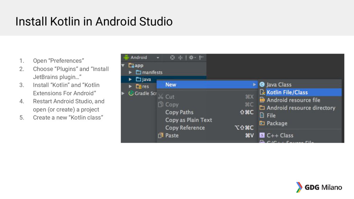Viewport: 354px width, 199px height.
Task: Open the Android project view dropdown
Action: pyautogui.click(x=158, y=58)
